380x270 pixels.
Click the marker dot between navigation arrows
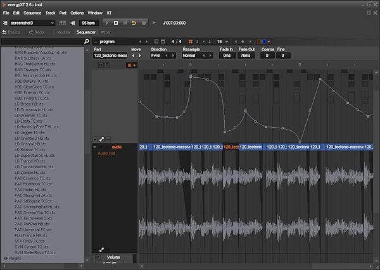(x=243, y=42)
